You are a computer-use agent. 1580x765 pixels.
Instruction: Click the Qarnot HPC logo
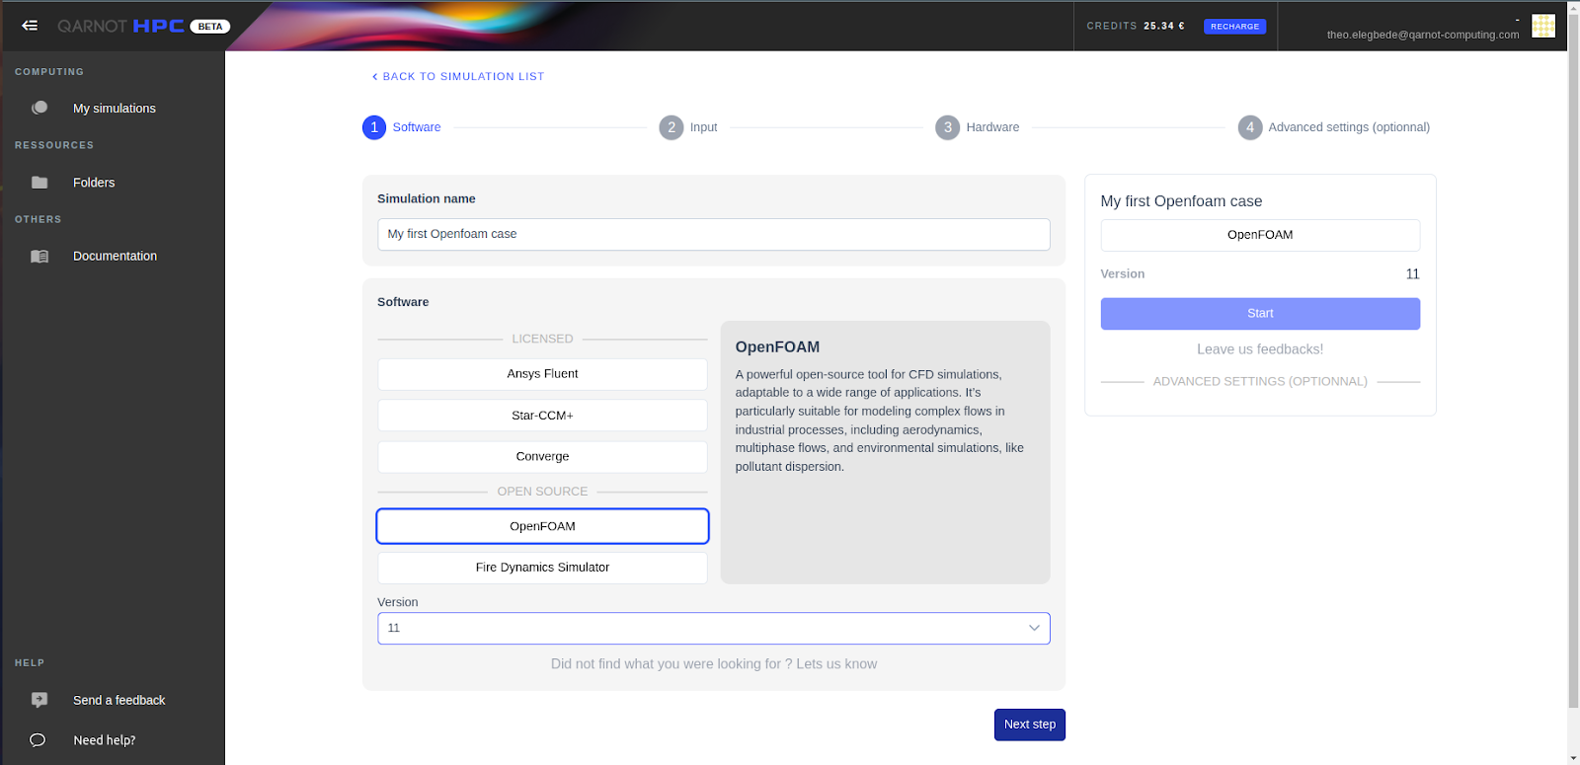click(x=120, y=26)
